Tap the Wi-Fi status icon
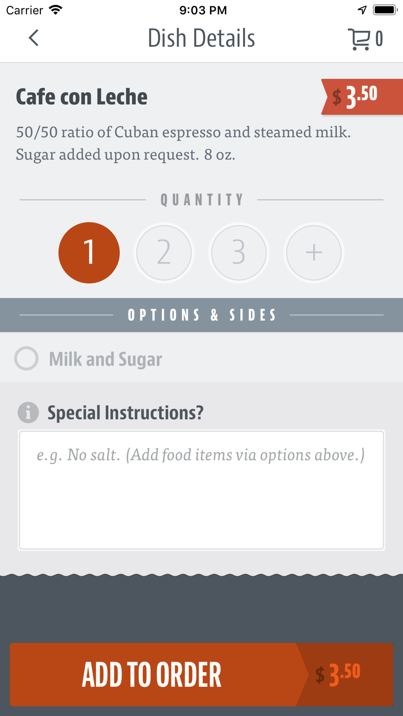Screen dimensions: 403x716 [x=56, y=10]
